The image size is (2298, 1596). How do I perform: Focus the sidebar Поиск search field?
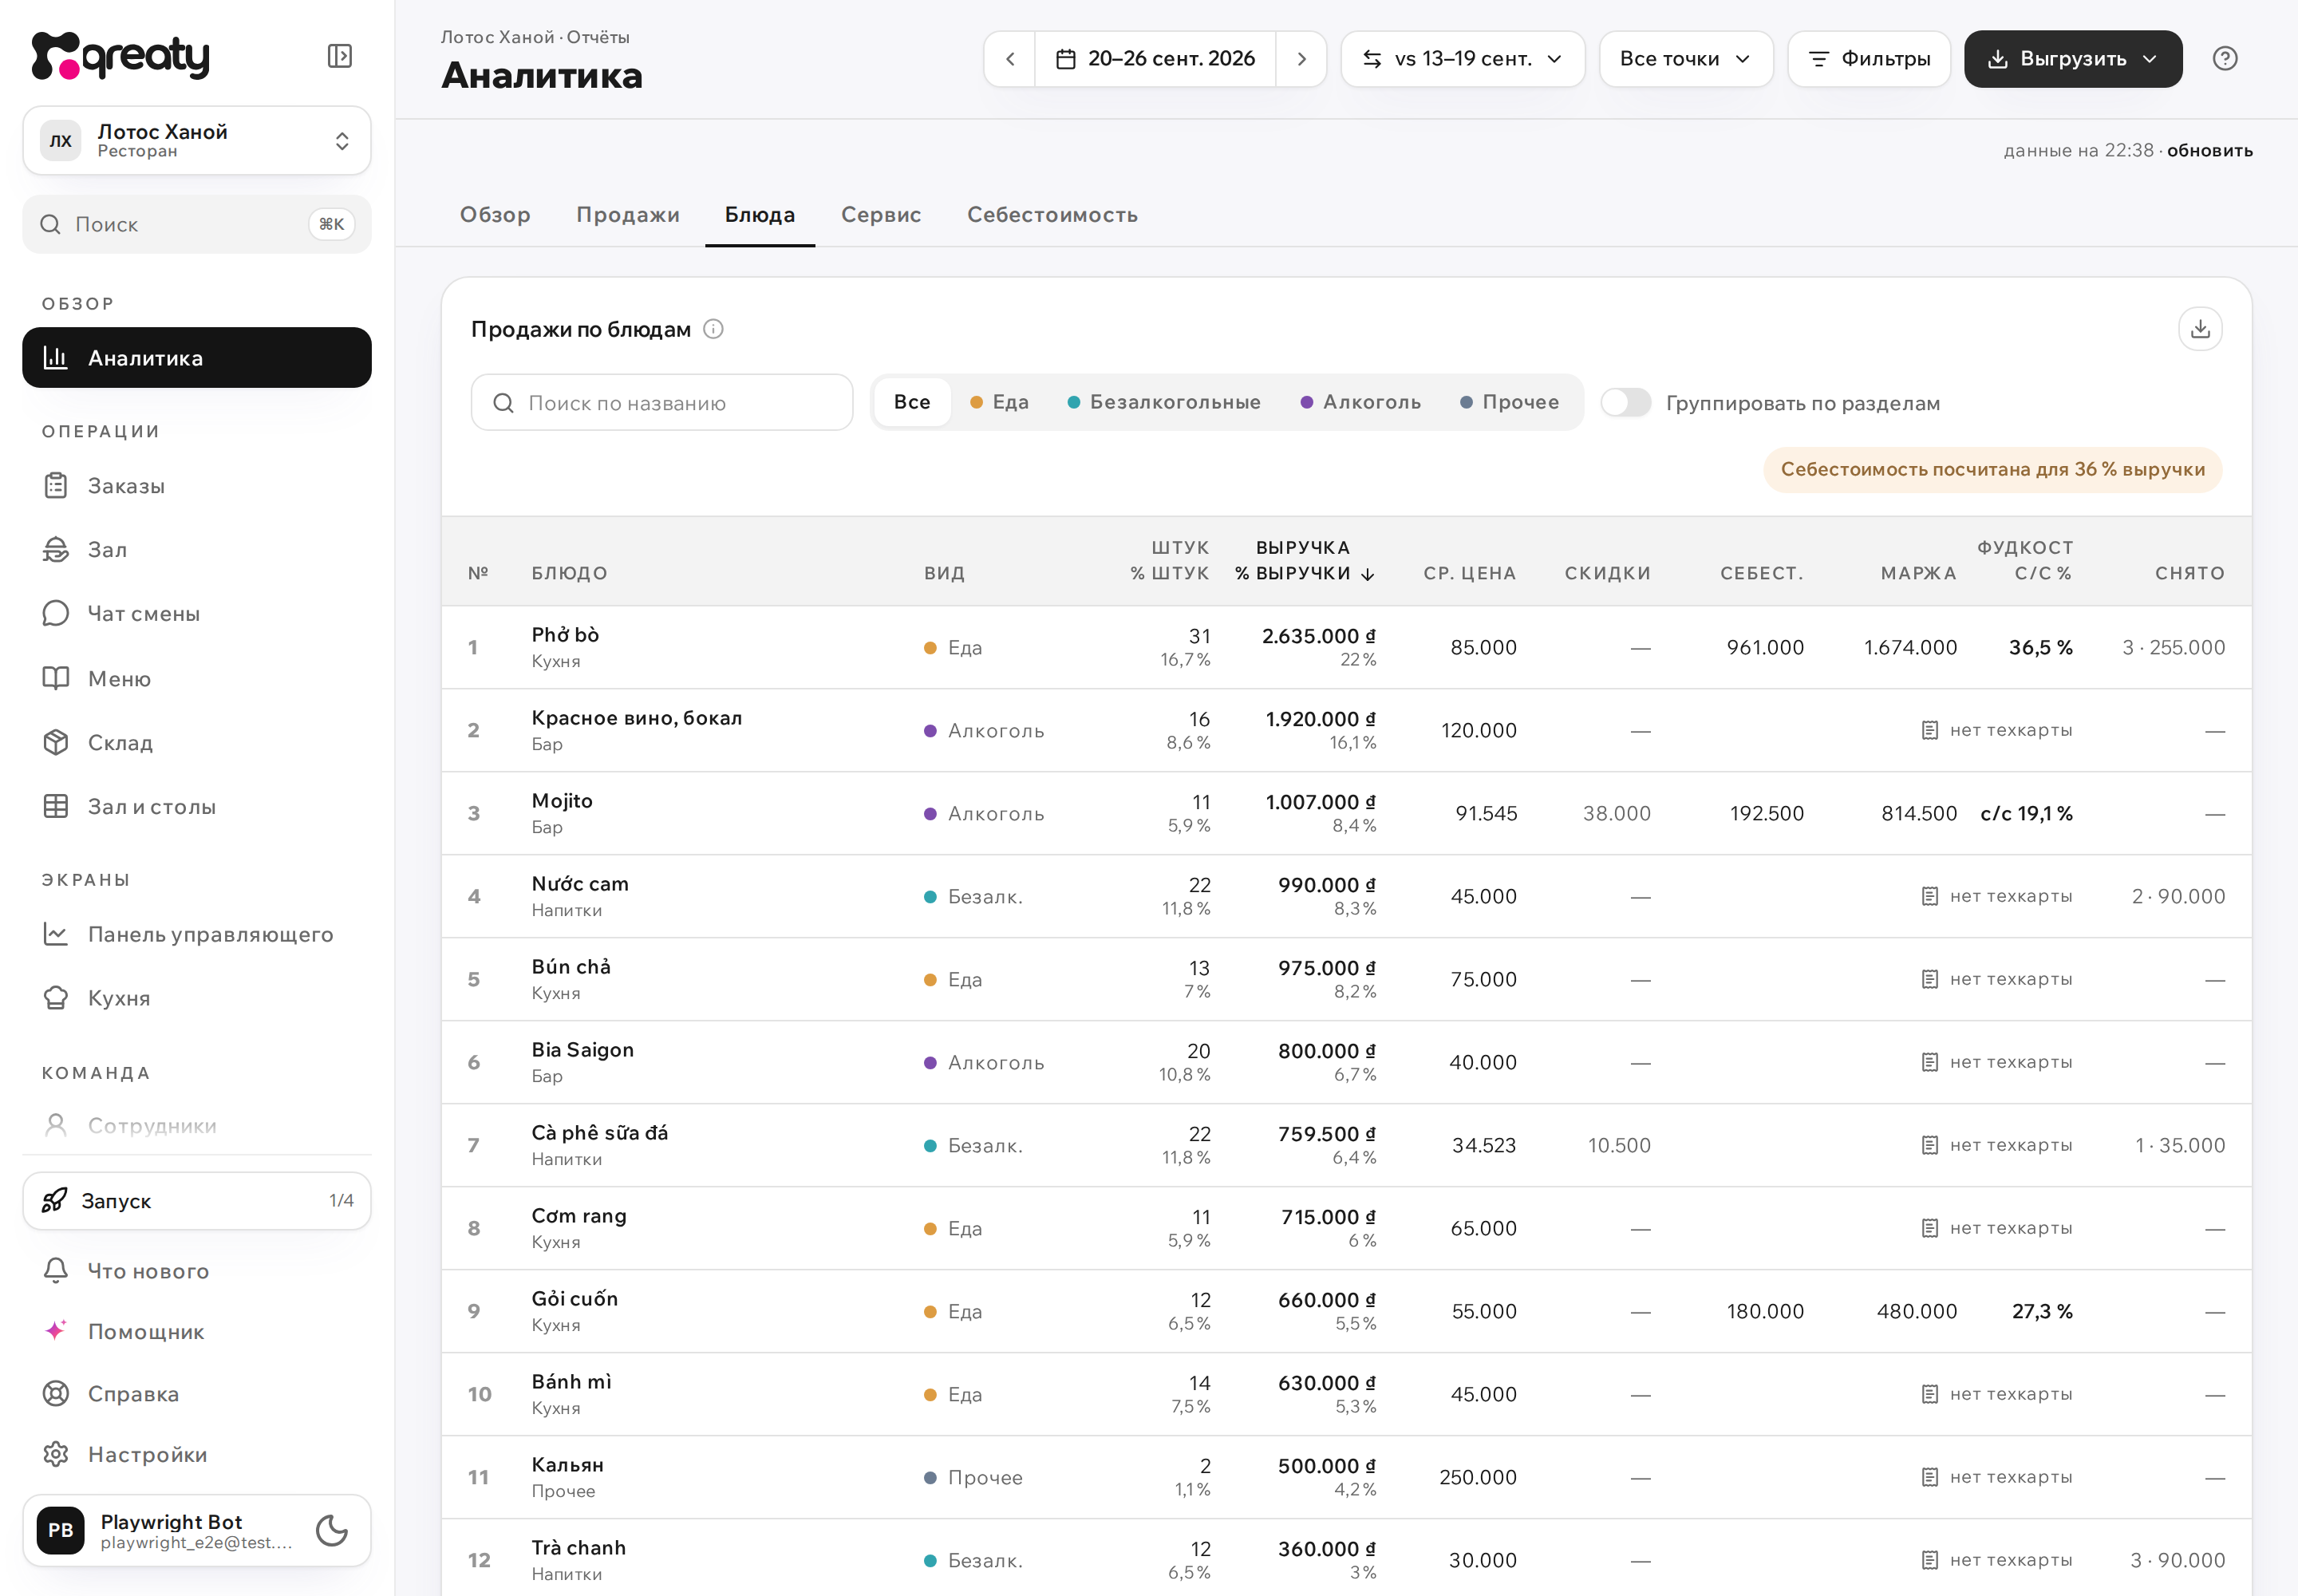(x=197, y=225)
